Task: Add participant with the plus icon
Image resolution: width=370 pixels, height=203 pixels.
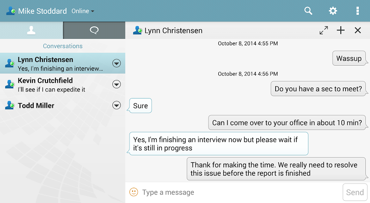Action: (341, 30)
